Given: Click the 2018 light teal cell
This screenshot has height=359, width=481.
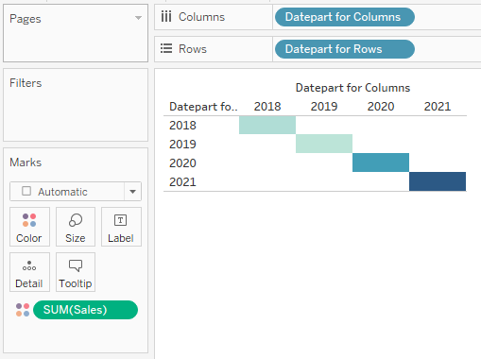Looking at the screenshot, I should tap(267, 125).
